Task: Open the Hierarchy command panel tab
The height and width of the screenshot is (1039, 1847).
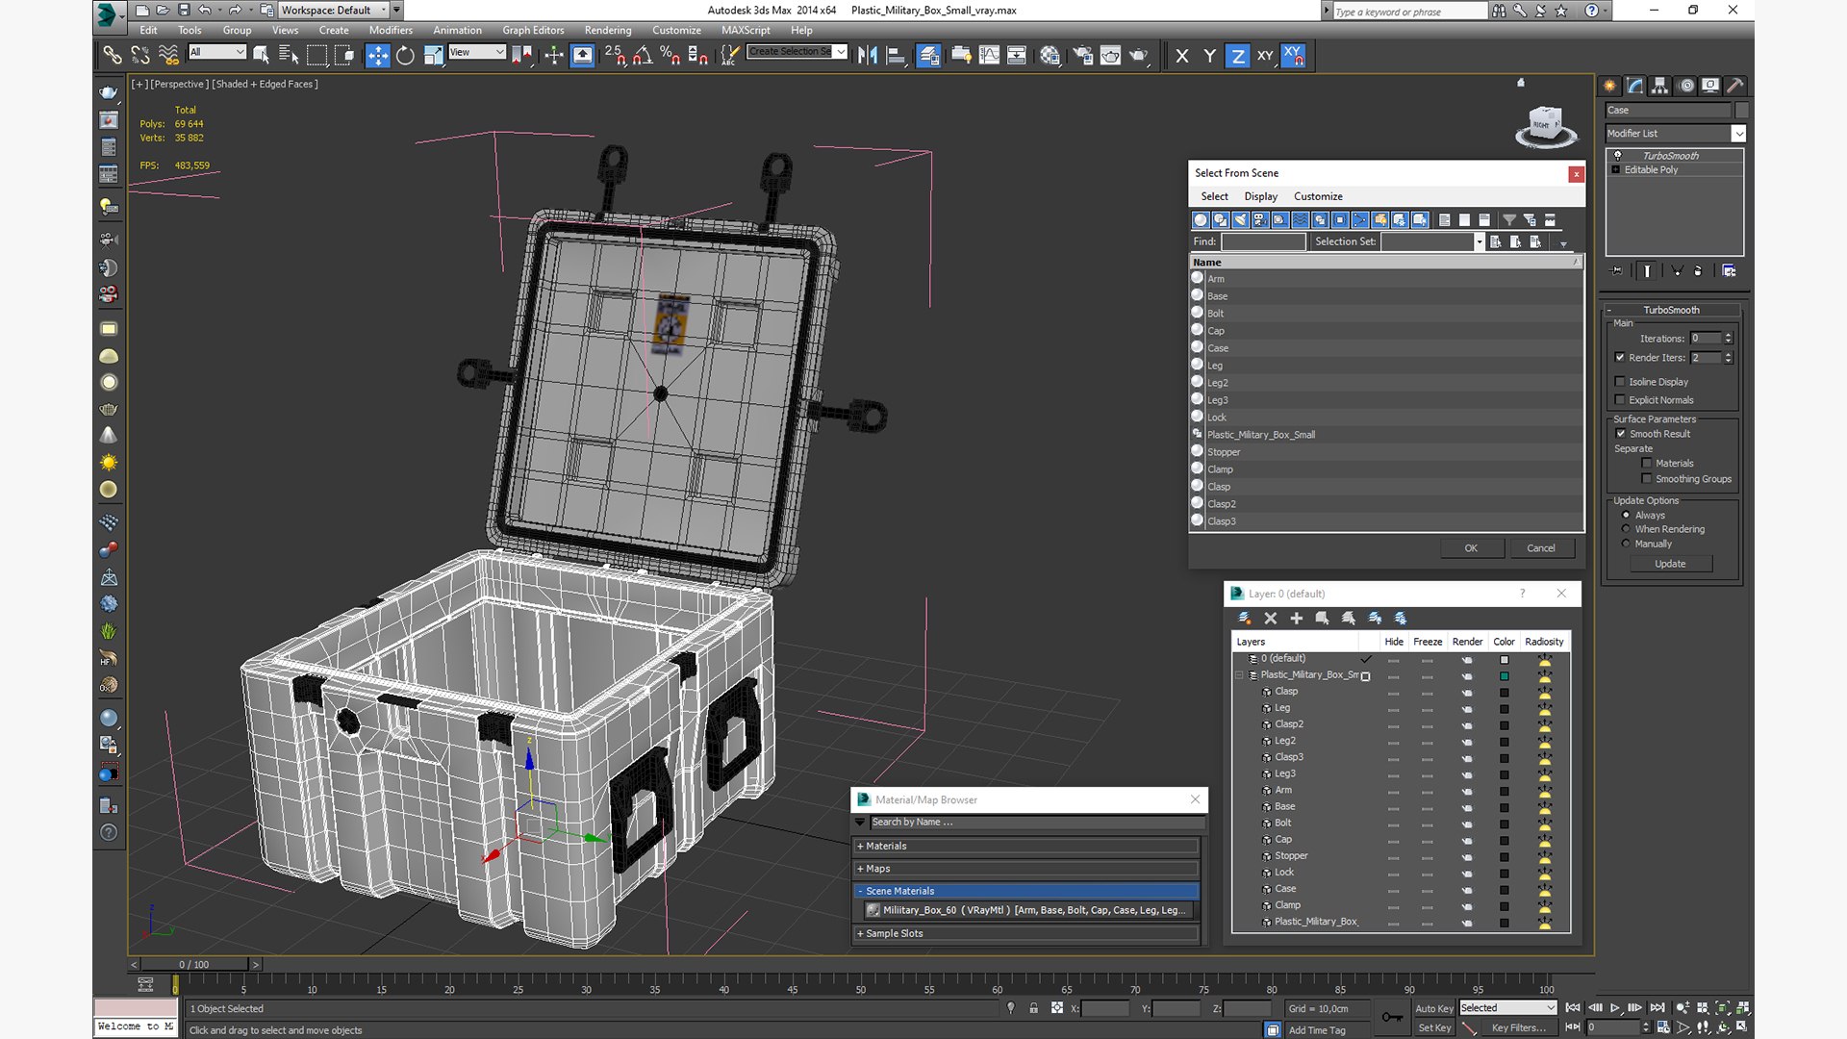Action: [x=1659, y=86]
